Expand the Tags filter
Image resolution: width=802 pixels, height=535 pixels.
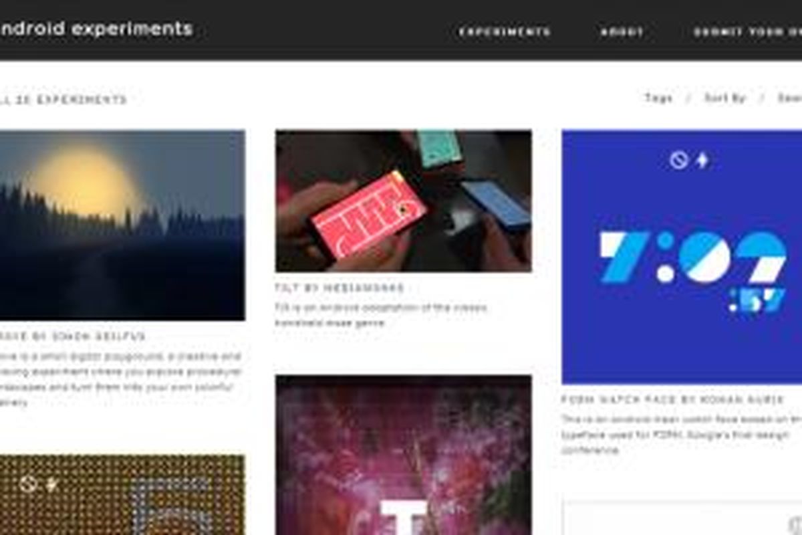(658, 98)
